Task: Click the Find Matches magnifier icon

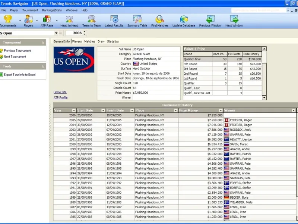Action: pos(160,19)
